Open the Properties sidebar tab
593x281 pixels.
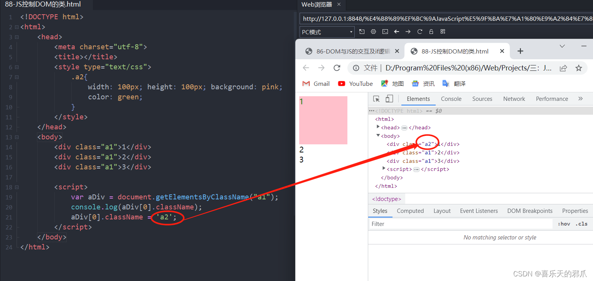(x=575, y=211)
